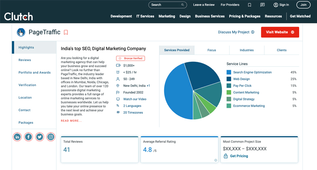Click the Visit Website button
The width and height of the screenshot is (317, 170).
(x=280, y=32)
